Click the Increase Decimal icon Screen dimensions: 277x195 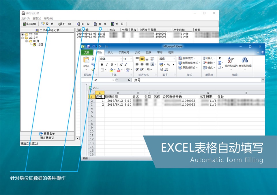tap(161, 70)
